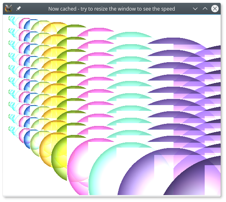This screenshot has width=226, height=202.
Task: Click the topmost magenta arc
Action: (96, 32)
